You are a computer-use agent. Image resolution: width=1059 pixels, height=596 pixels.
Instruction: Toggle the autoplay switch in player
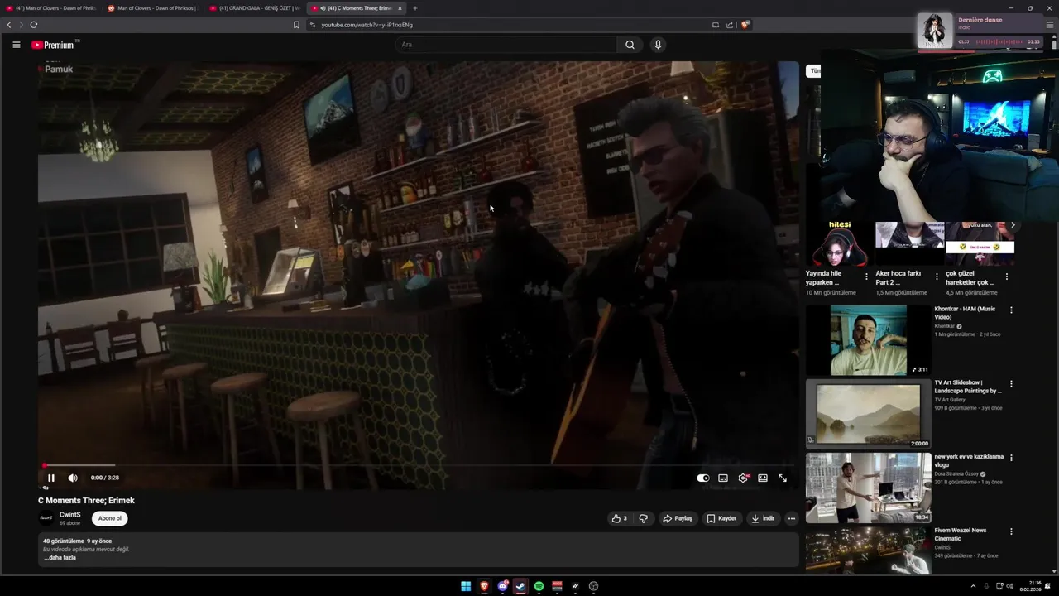(702, 478)
